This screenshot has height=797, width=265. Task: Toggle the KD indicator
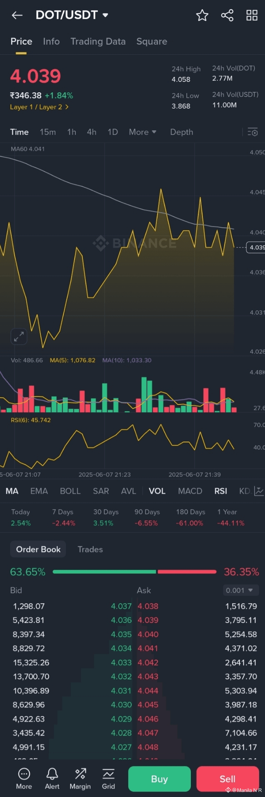[x=245, y=491]
